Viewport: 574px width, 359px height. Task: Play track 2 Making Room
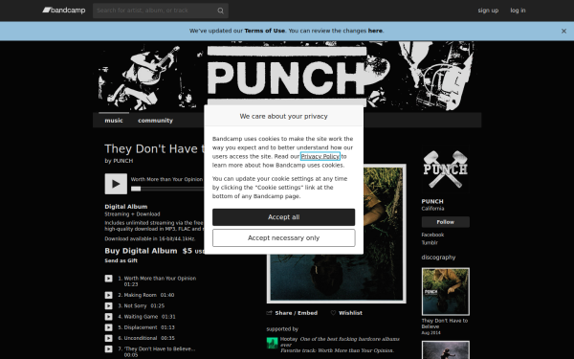(x=109, y=295)
